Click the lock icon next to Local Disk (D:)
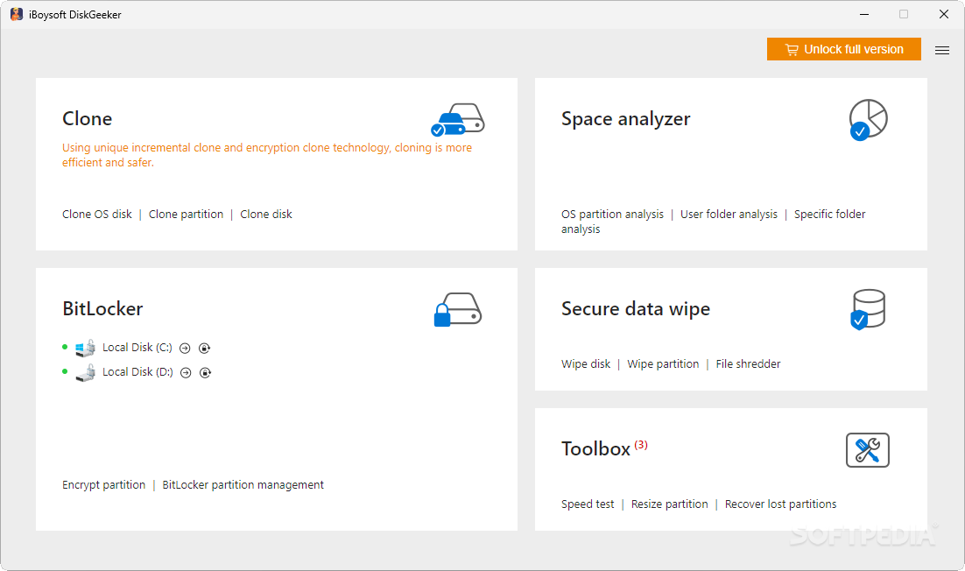The width and height of the screenshot is (965, 571). click(x=206, y=373)
